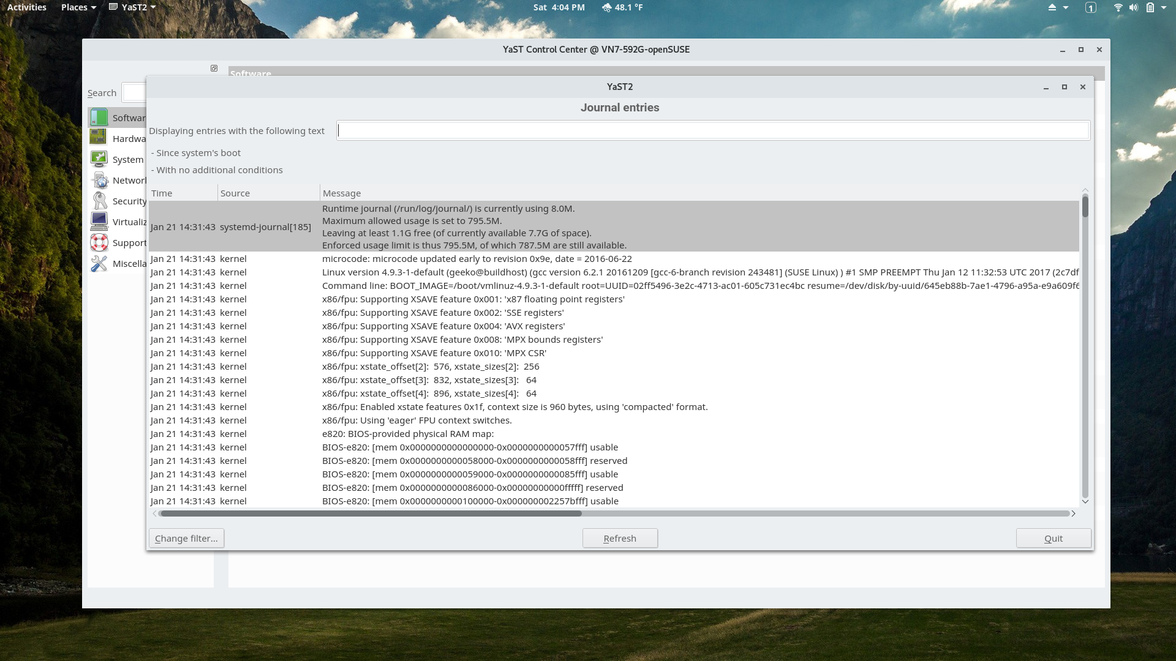Viewport: 1176px width, 661px height.
Task: Select 'MPX bounds registers' entry
Action: pyautogui.click(x=614, y=339)
